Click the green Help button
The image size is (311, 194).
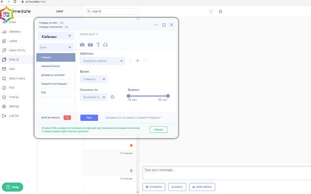[13, 187]
